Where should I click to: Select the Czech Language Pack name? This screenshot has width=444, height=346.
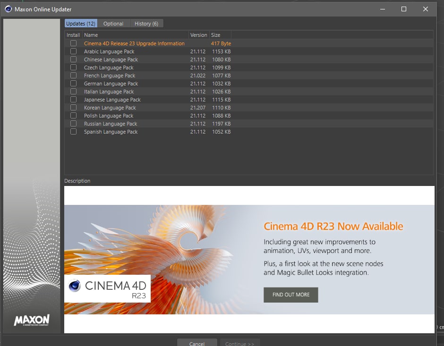pyautogui.click(x=109, y=68)
